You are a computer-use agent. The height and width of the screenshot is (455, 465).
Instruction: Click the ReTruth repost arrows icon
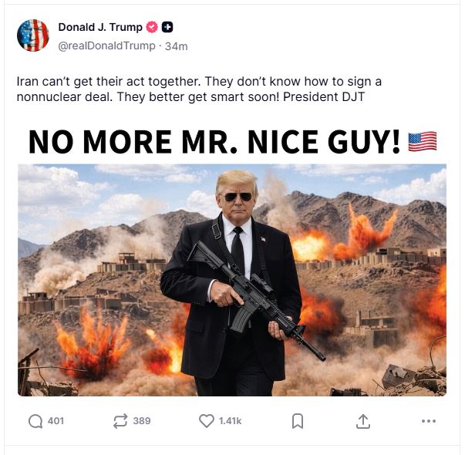[120, 421]
